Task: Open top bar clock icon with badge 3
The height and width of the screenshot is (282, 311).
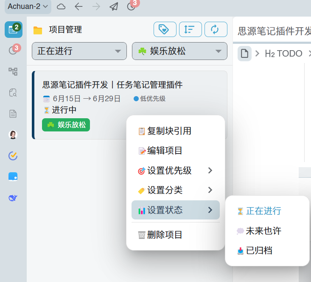Action: click(x=131, y=6)
